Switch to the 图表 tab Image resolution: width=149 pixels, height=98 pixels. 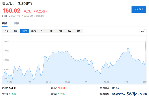click(17, 23)
